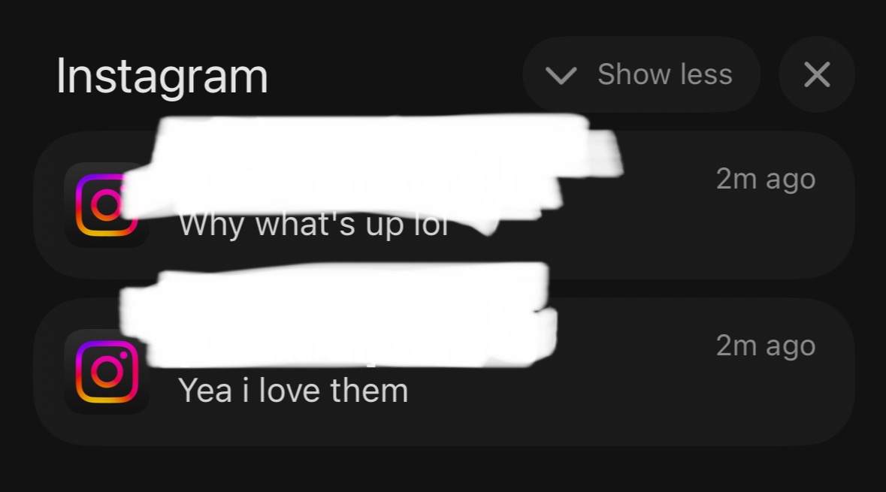Click the word 'less' in Show less pill
This screenshot has height=492, width=886.
tap(706, 74)
